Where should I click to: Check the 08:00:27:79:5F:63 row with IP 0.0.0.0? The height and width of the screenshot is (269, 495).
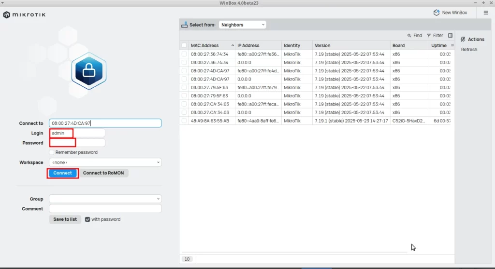point(184,96)
